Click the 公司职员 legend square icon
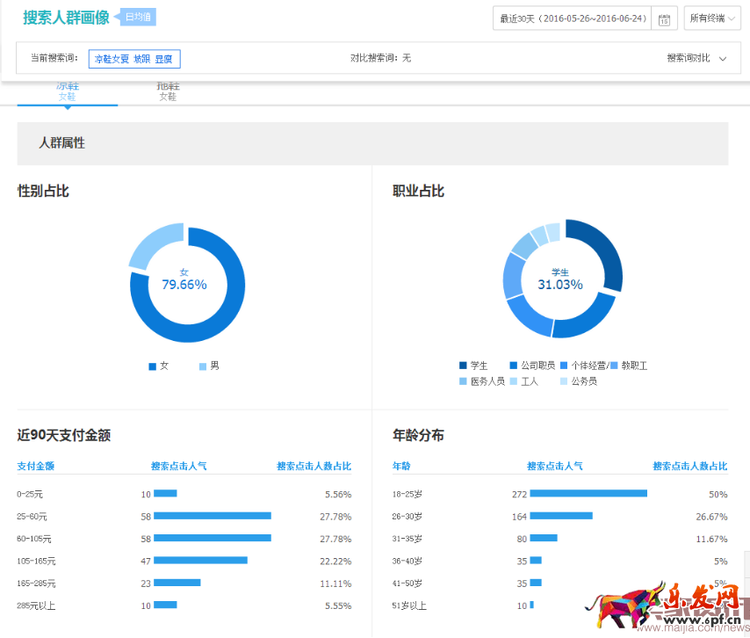The height and width of the screenshot is (638, 750). (514, 366)
